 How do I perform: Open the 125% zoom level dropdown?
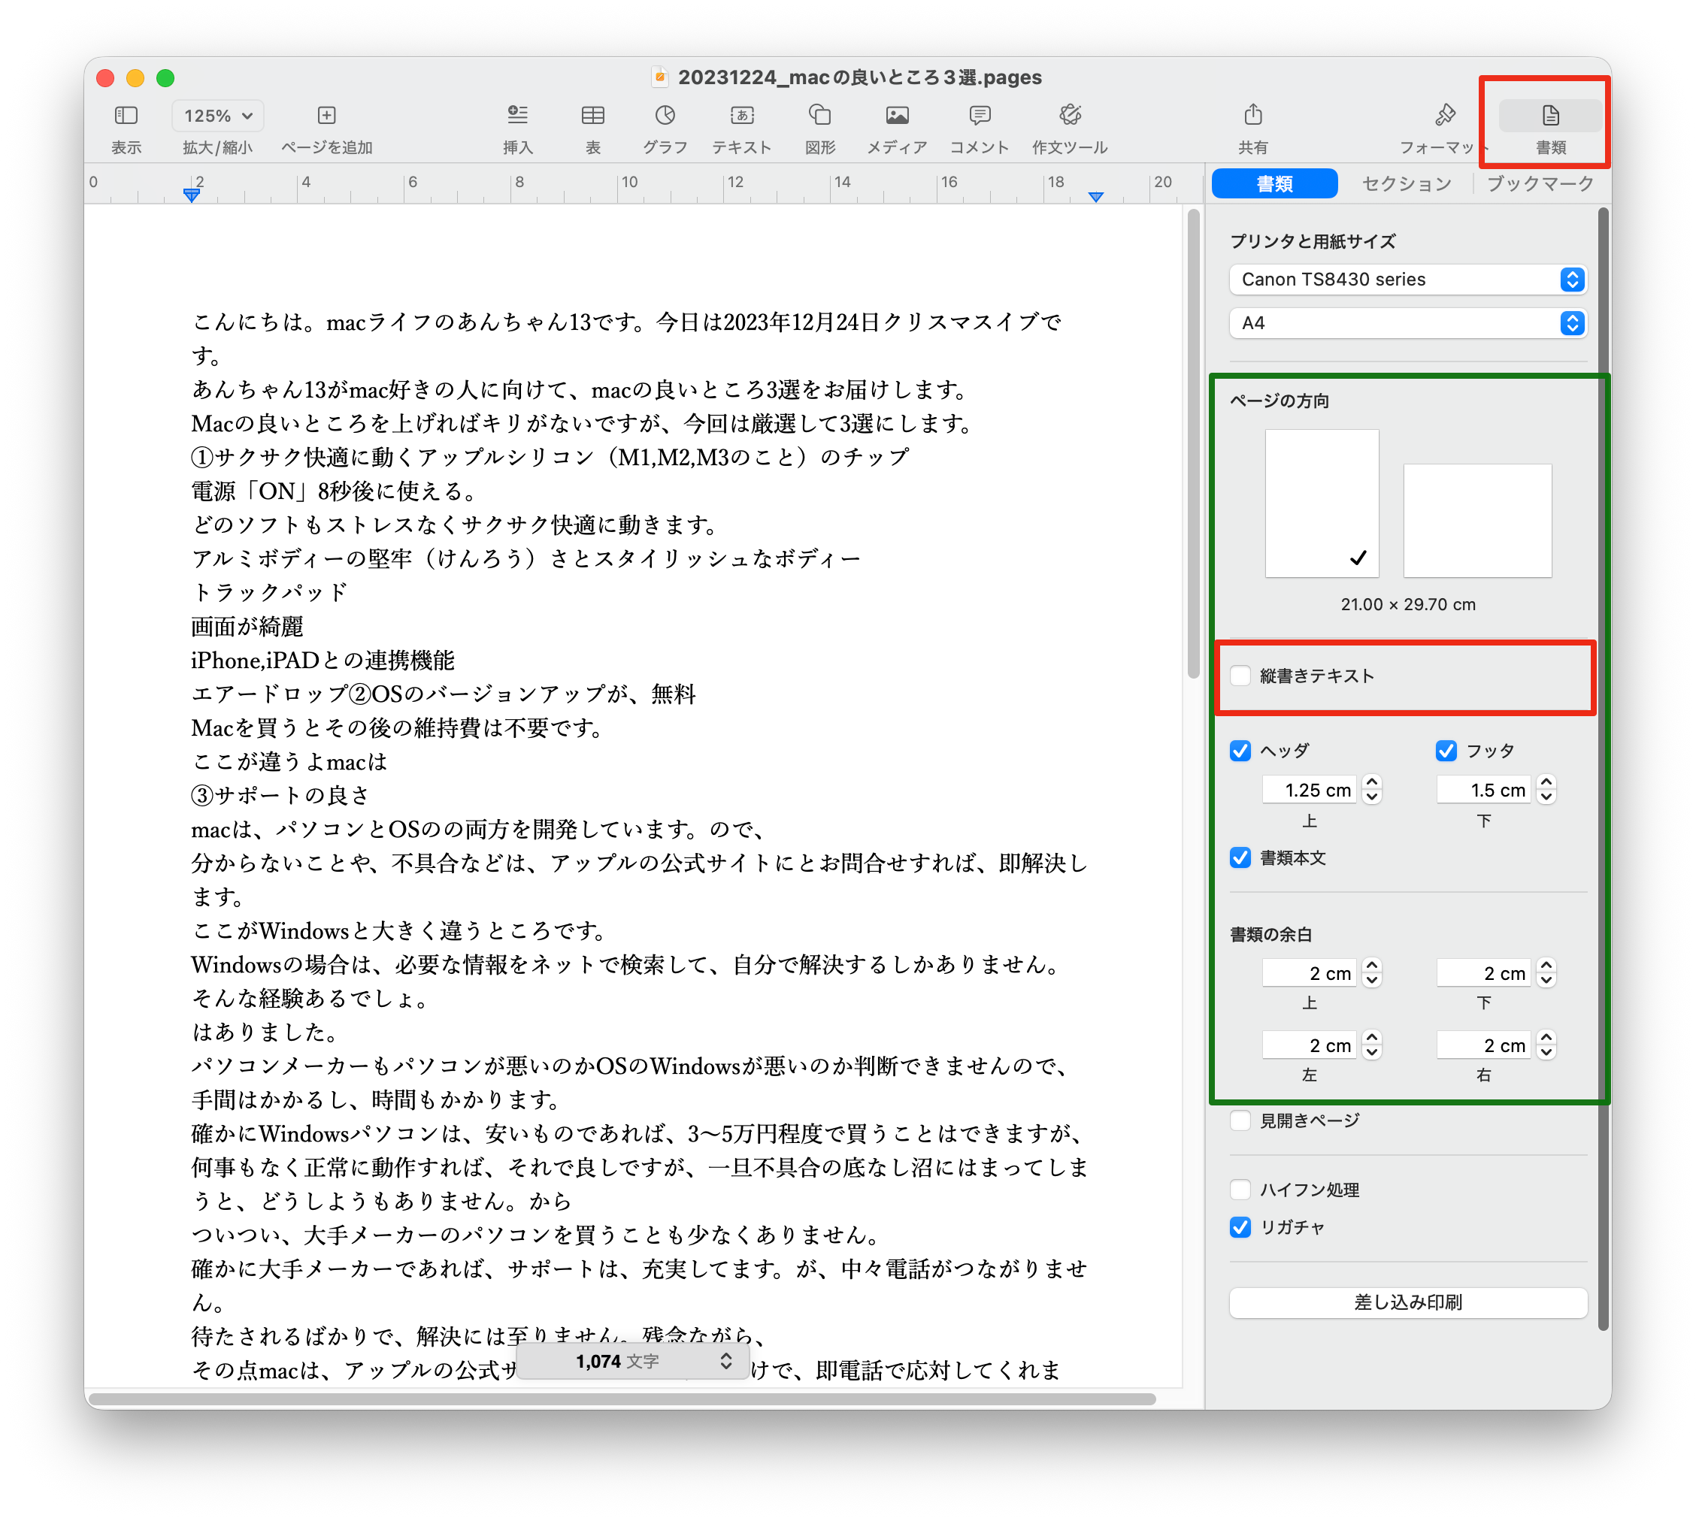(218, 115)
